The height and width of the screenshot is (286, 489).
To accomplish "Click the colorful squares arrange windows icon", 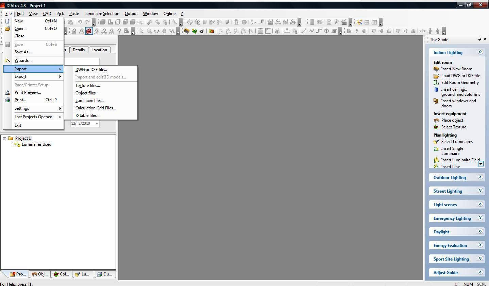I will pyautogui.click(x=359, y=22).
